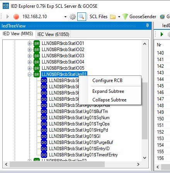Click the Nr column header

coord(159,45)
